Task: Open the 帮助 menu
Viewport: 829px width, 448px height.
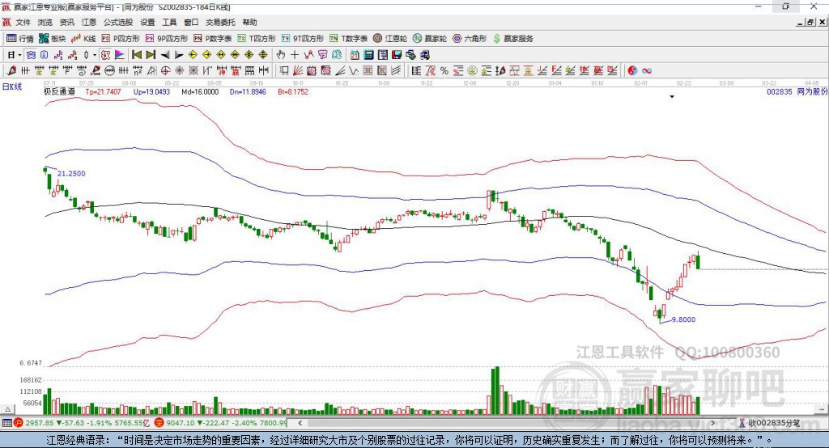Action: [249, 22]
